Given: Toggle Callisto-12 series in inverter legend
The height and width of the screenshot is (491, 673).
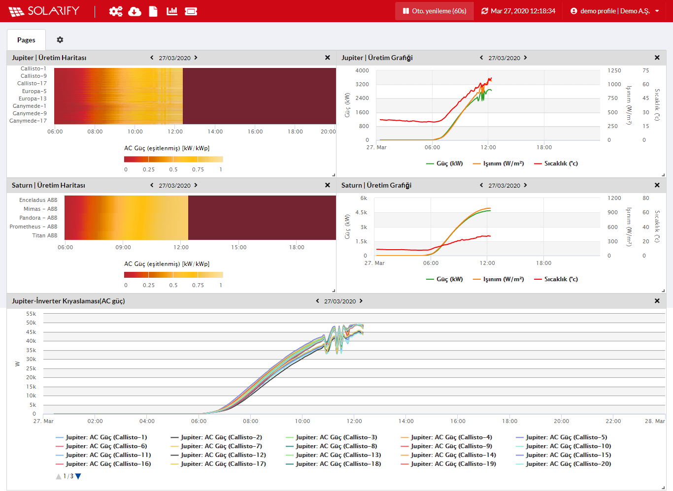Looking at the screenshot, I should [218, 455].
